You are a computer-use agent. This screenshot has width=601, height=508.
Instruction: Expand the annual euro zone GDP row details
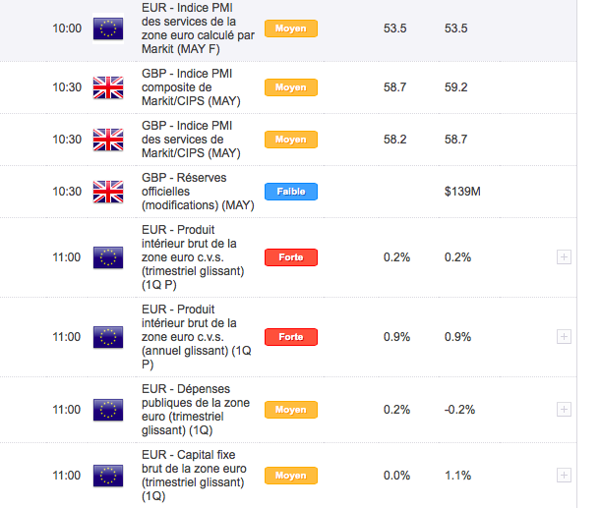point(564,336)
